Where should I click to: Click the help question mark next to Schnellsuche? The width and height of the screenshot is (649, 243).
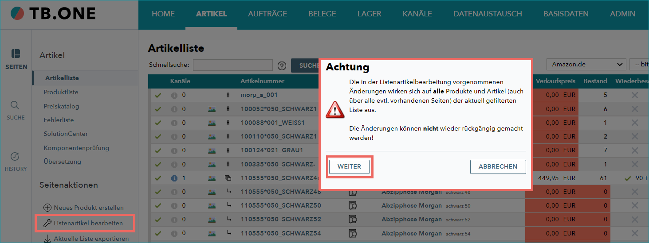click(282, 66)
